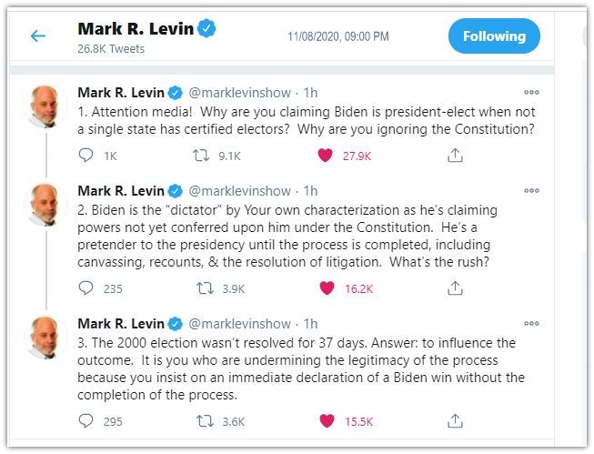
Task: Reply to the tweet with 295 replies
Action: tap(86, 421)
